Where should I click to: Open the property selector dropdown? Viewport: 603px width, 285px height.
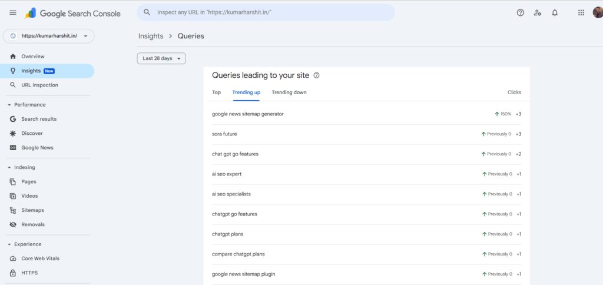(x=48, y=36)
